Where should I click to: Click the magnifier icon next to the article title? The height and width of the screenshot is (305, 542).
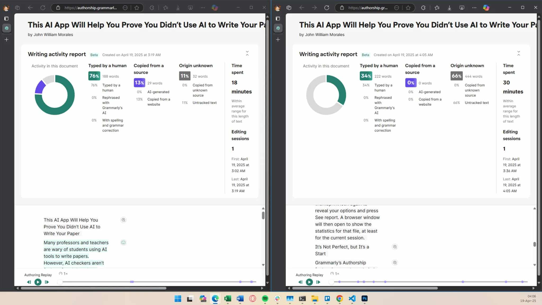click(x=123, y=220)
